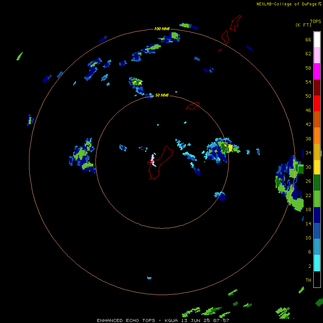Pick the yellow legend swatch

(x=317, y=167)
